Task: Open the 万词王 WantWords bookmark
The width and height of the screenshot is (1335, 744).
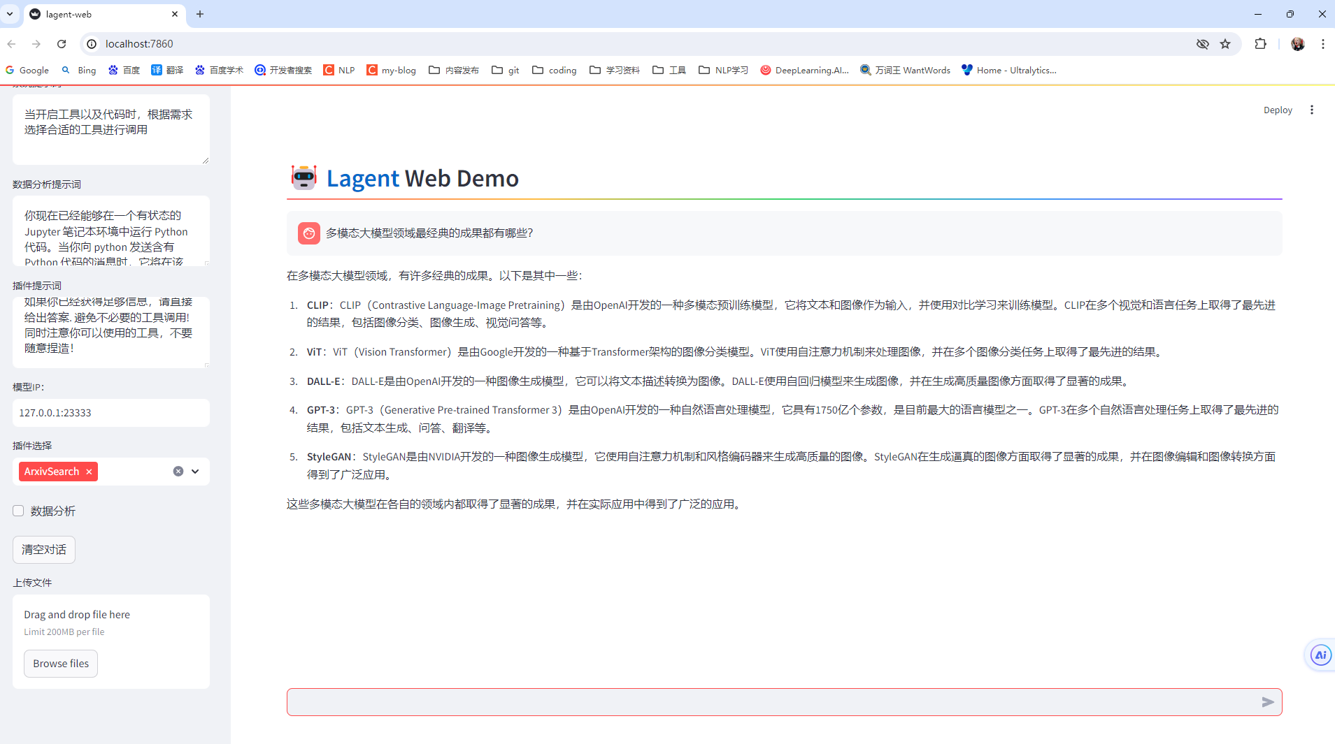Action: point(905,71)
